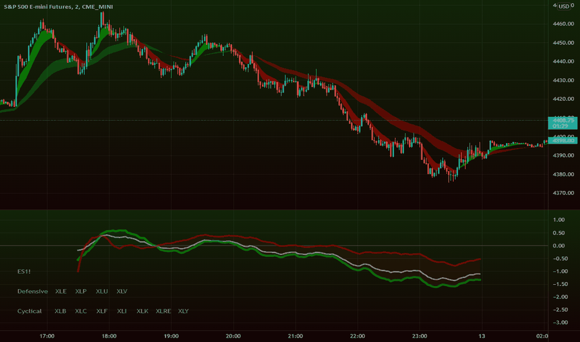Select the XLK sector ticker
Image resolution: width=580 pixels, height=342 pixels.
click(143, 312)
